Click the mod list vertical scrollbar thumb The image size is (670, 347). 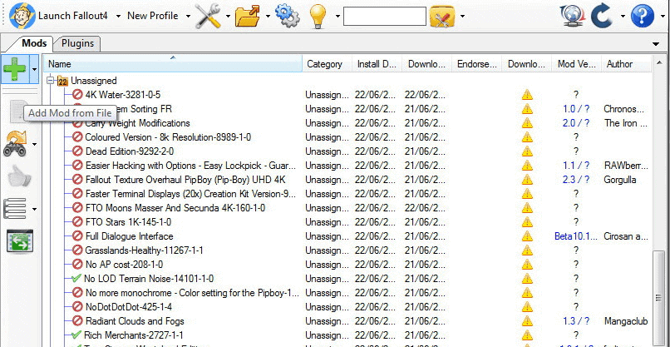pos(658,297)
